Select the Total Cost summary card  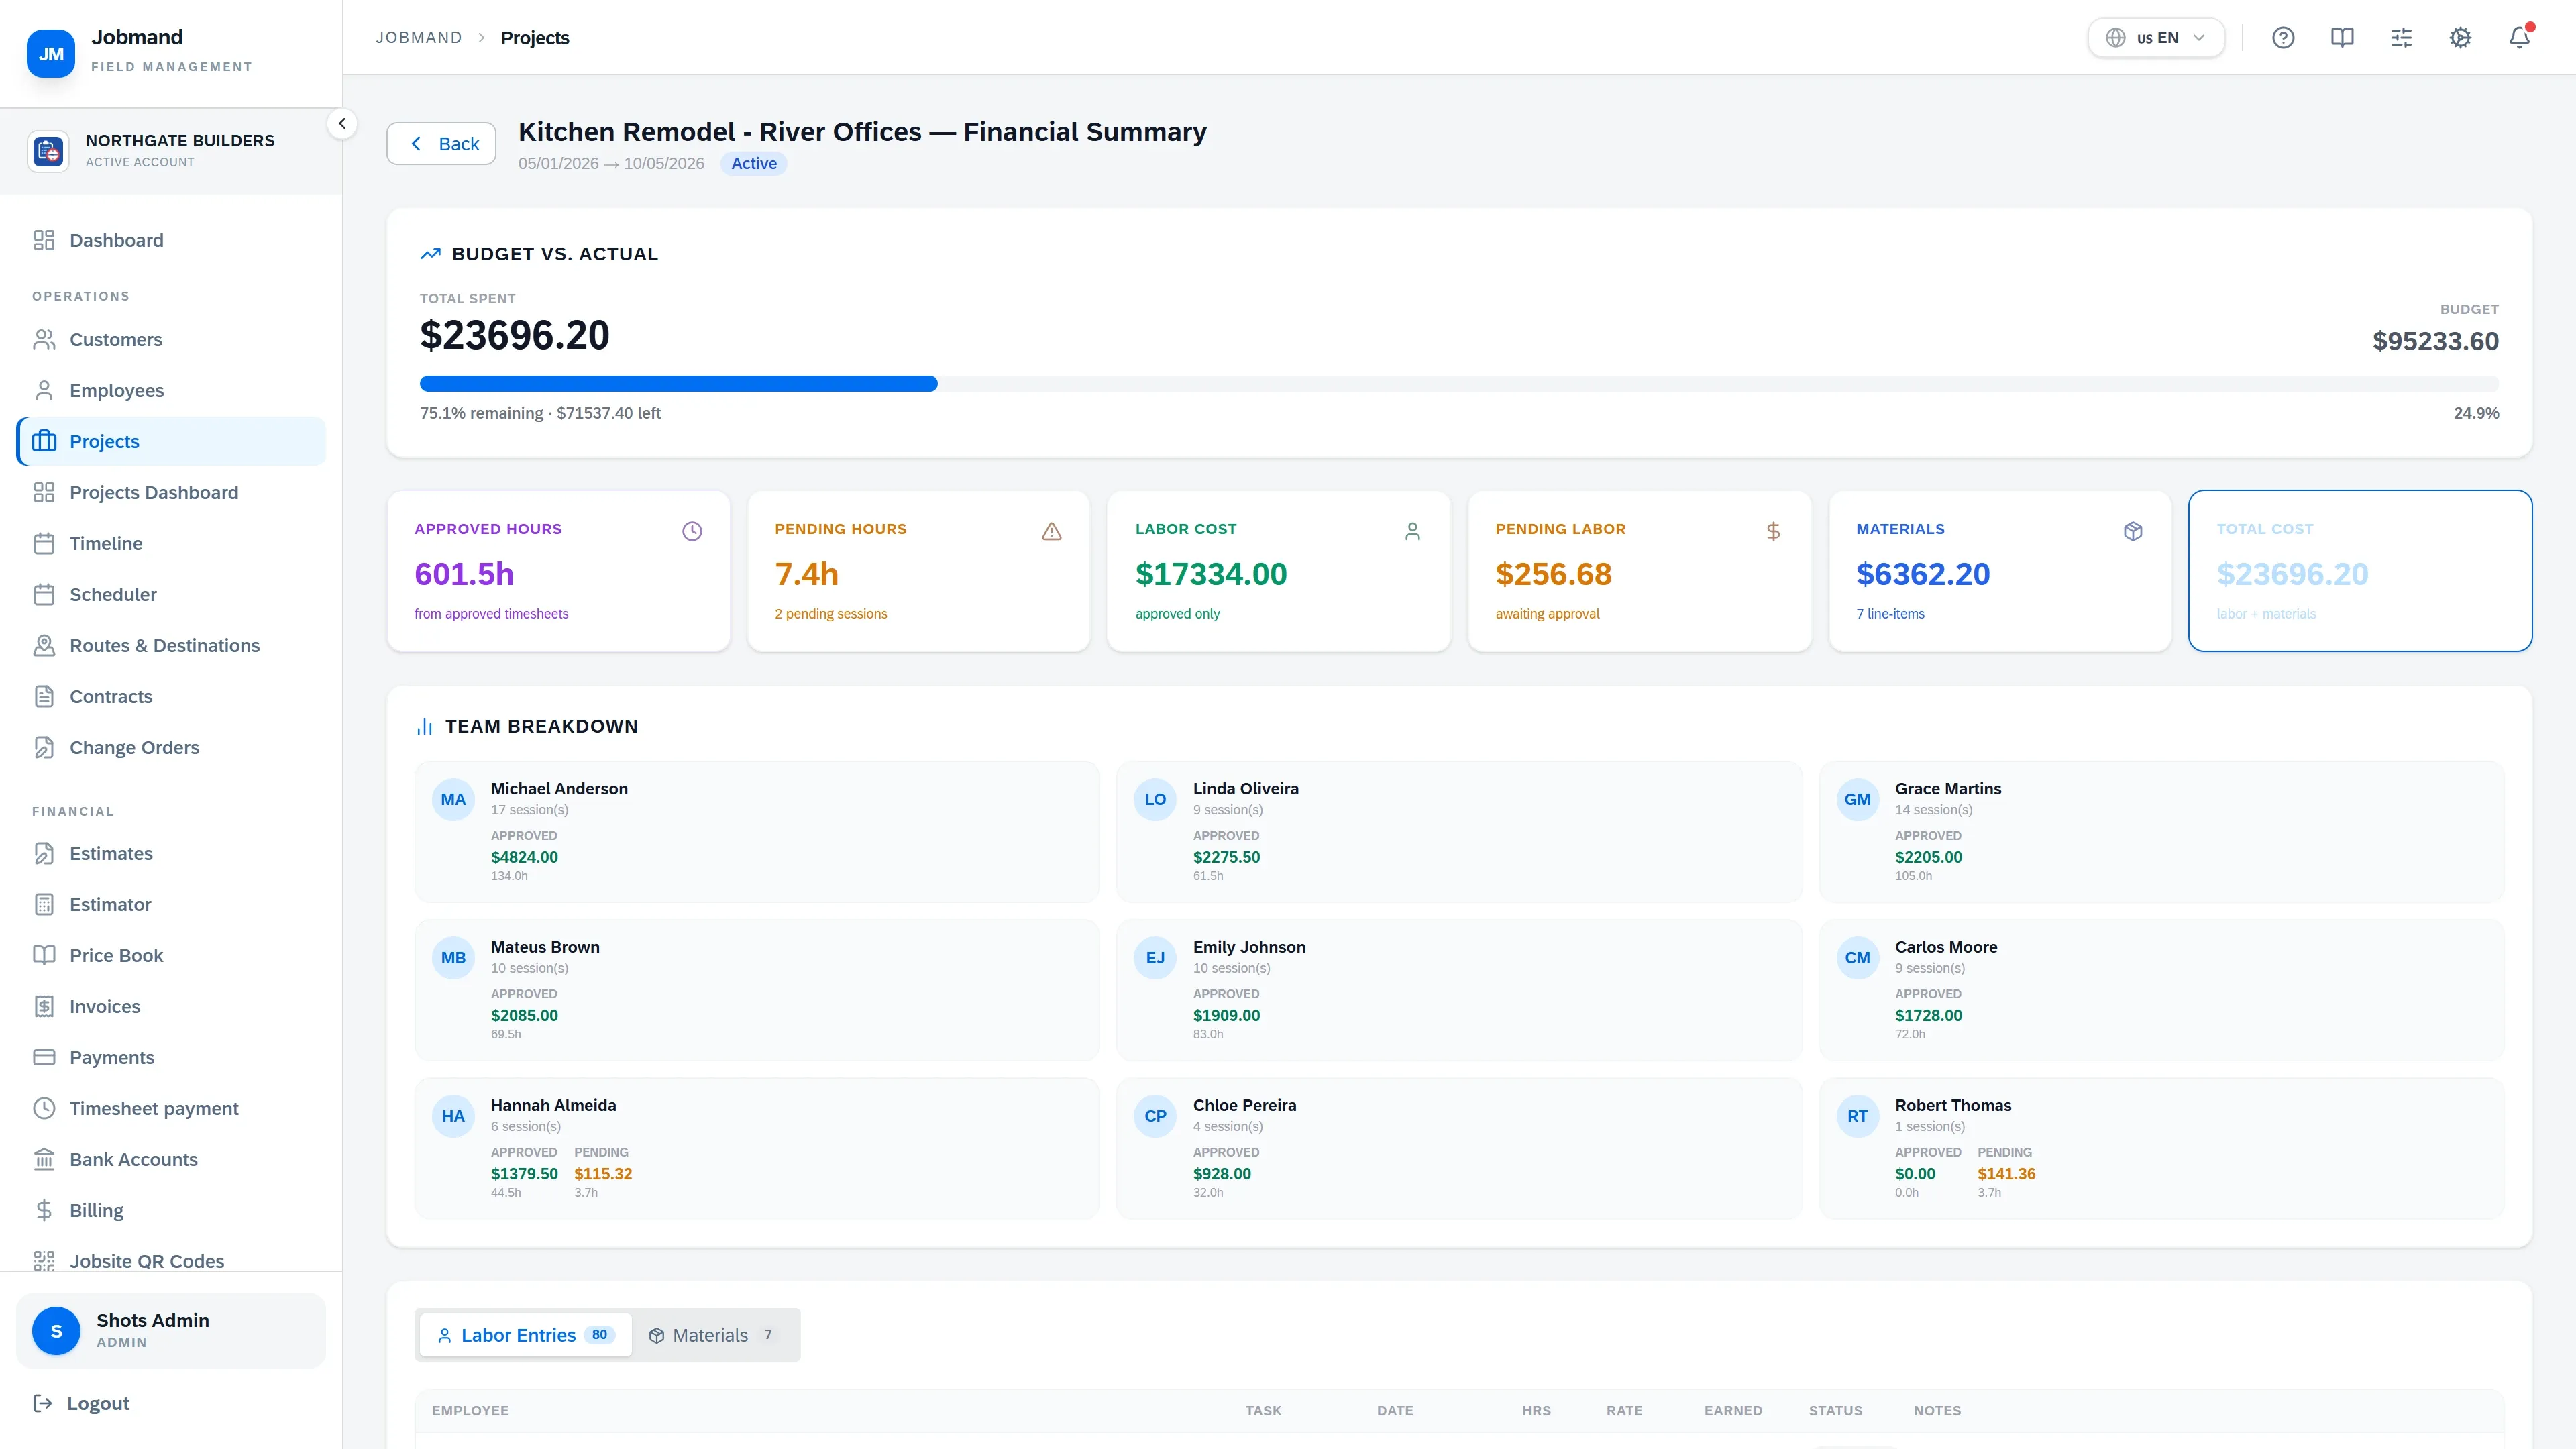[2360, 571]
